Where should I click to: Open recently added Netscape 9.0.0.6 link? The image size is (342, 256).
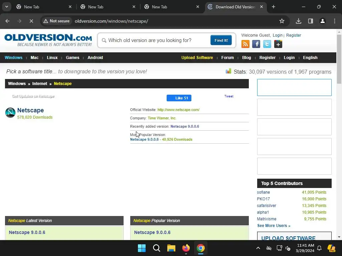tap(185, 126)
